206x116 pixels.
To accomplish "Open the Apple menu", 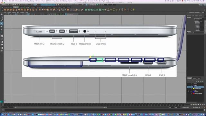I will click(x=2, y=1).
